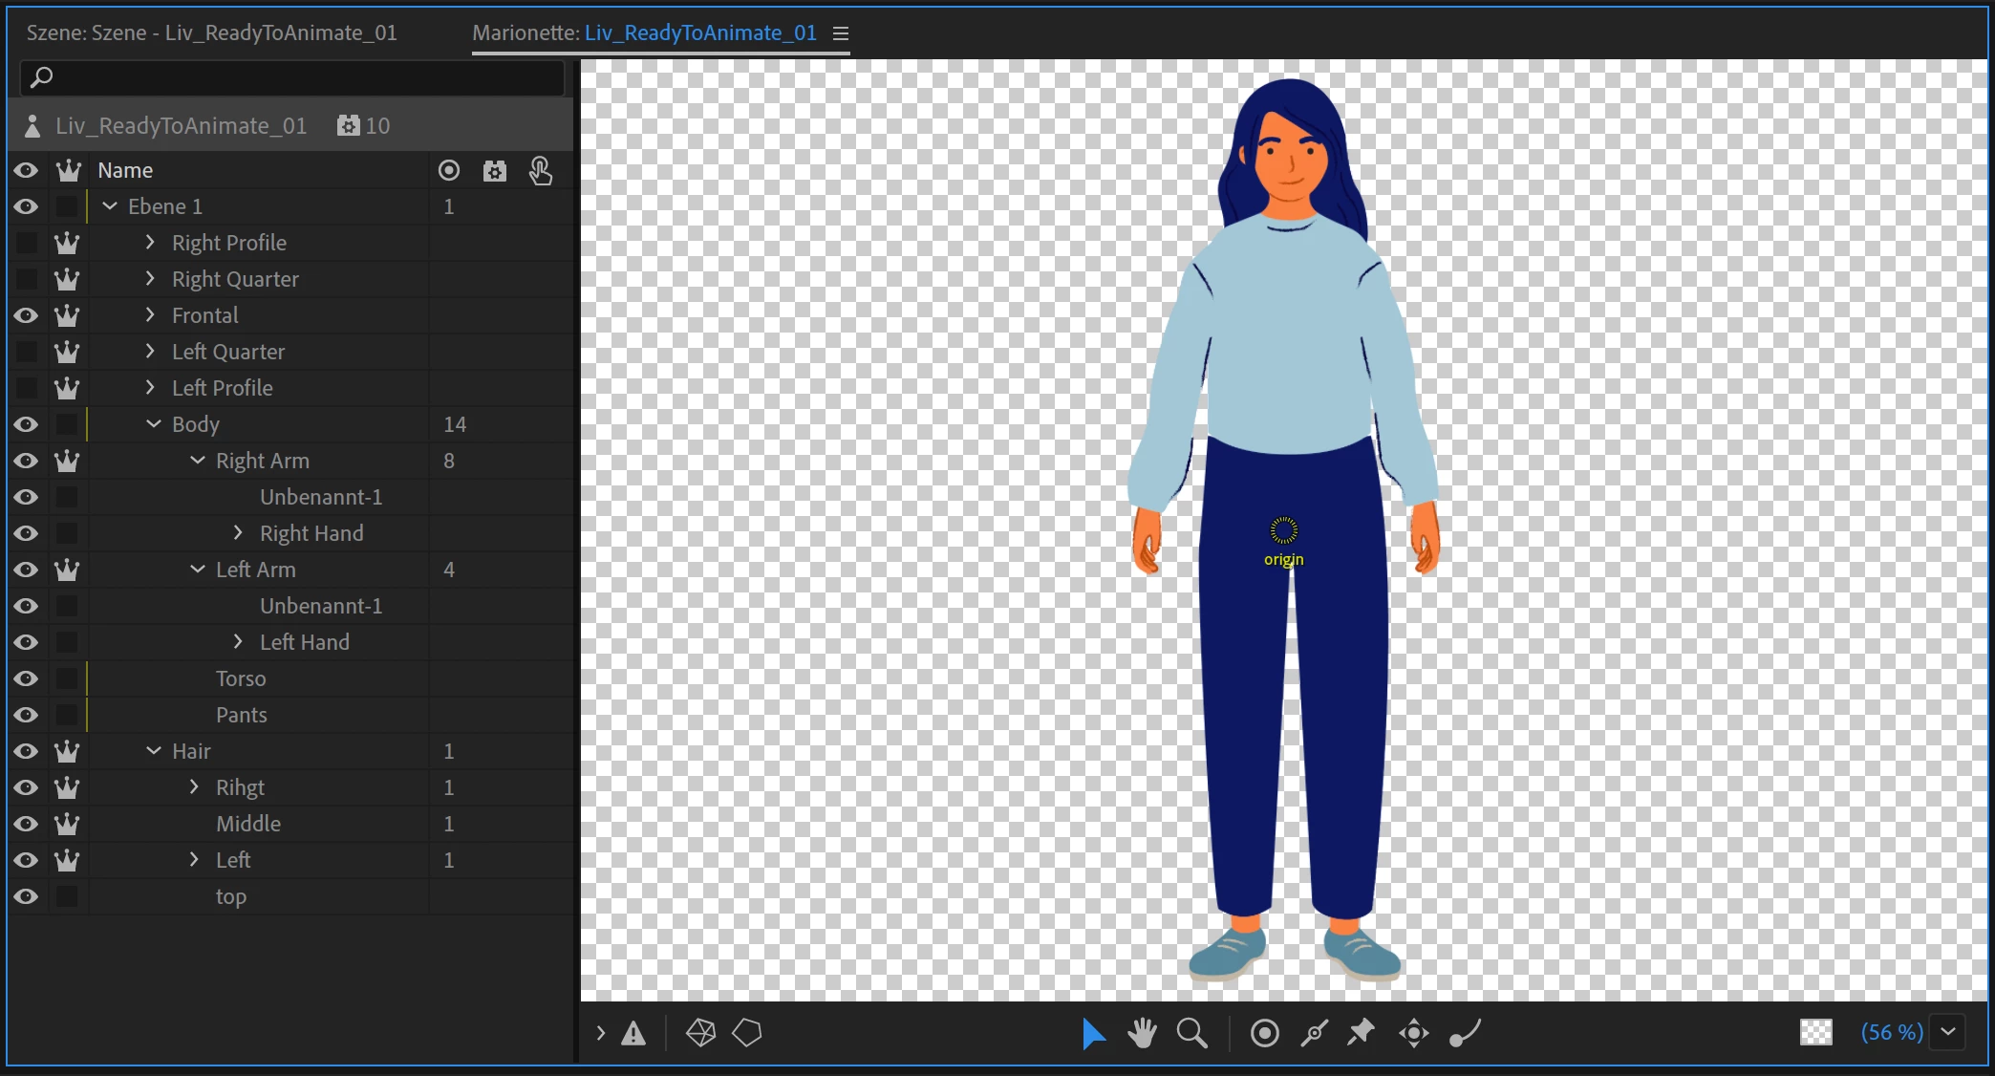Toggle the transparency checkerboard swatch

point(1815,1032)
